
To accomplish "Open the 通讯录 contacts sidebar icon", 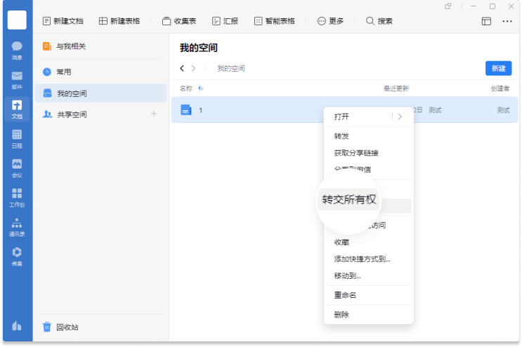I will coord(17,226).
